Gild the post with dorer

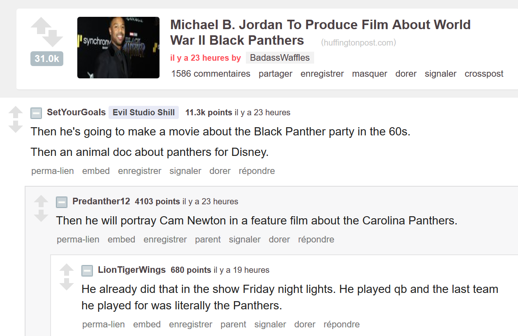(x=406, y=73)
